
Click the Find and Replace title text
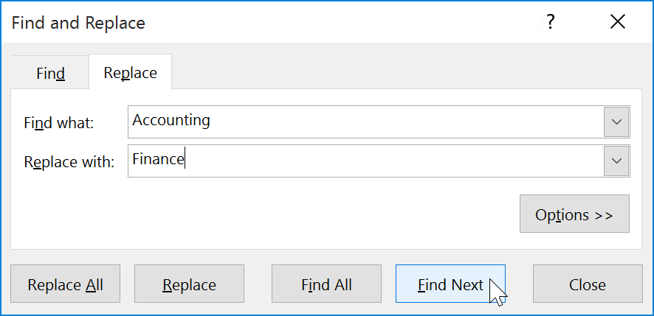tap(78, 23)
